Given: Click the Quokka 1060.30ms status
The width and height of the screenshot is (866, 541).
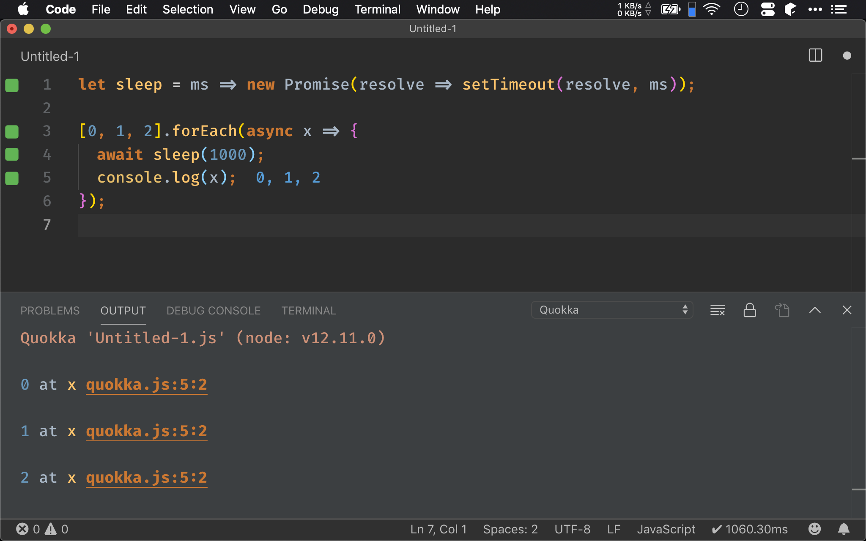Looking at the screenshot, I should pos(749,529).
